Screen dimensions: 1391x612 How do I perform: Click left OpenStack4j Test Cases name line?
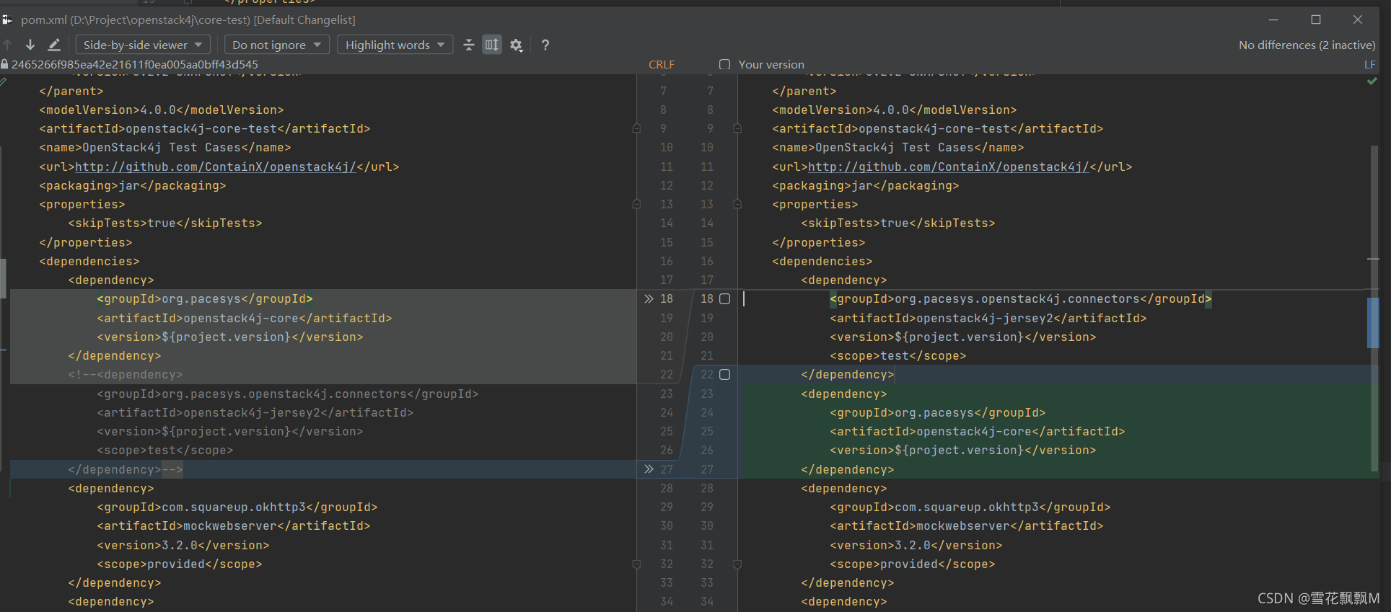pyautogui.click(x=165, y=147)
